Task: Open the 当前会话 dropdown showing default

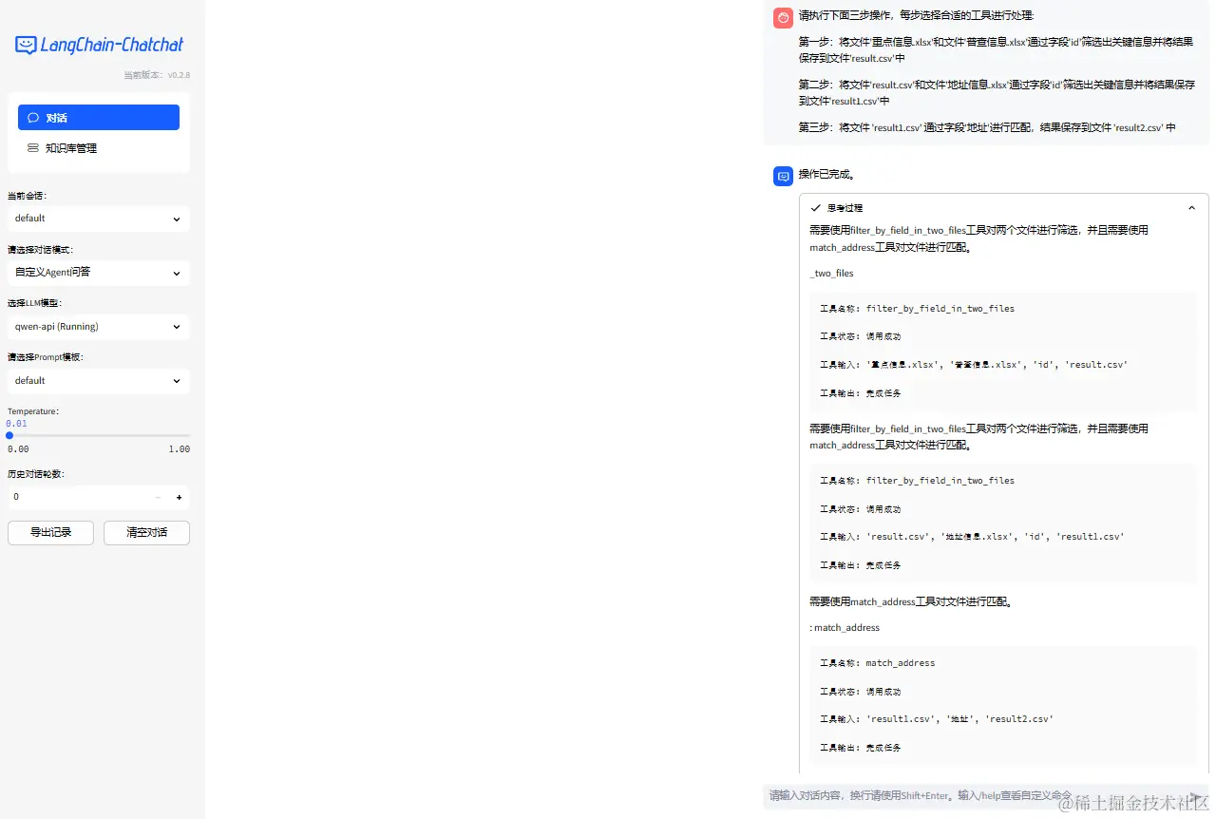Action: point(98,219)
